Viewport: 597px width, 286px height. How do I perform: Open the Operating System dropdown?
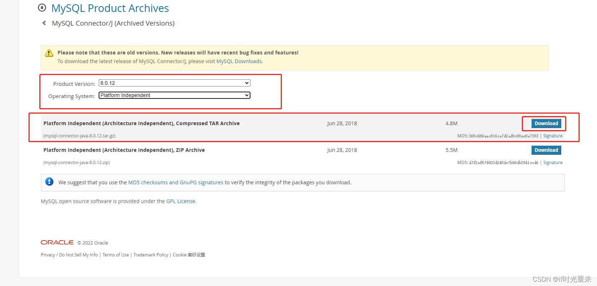175,95
